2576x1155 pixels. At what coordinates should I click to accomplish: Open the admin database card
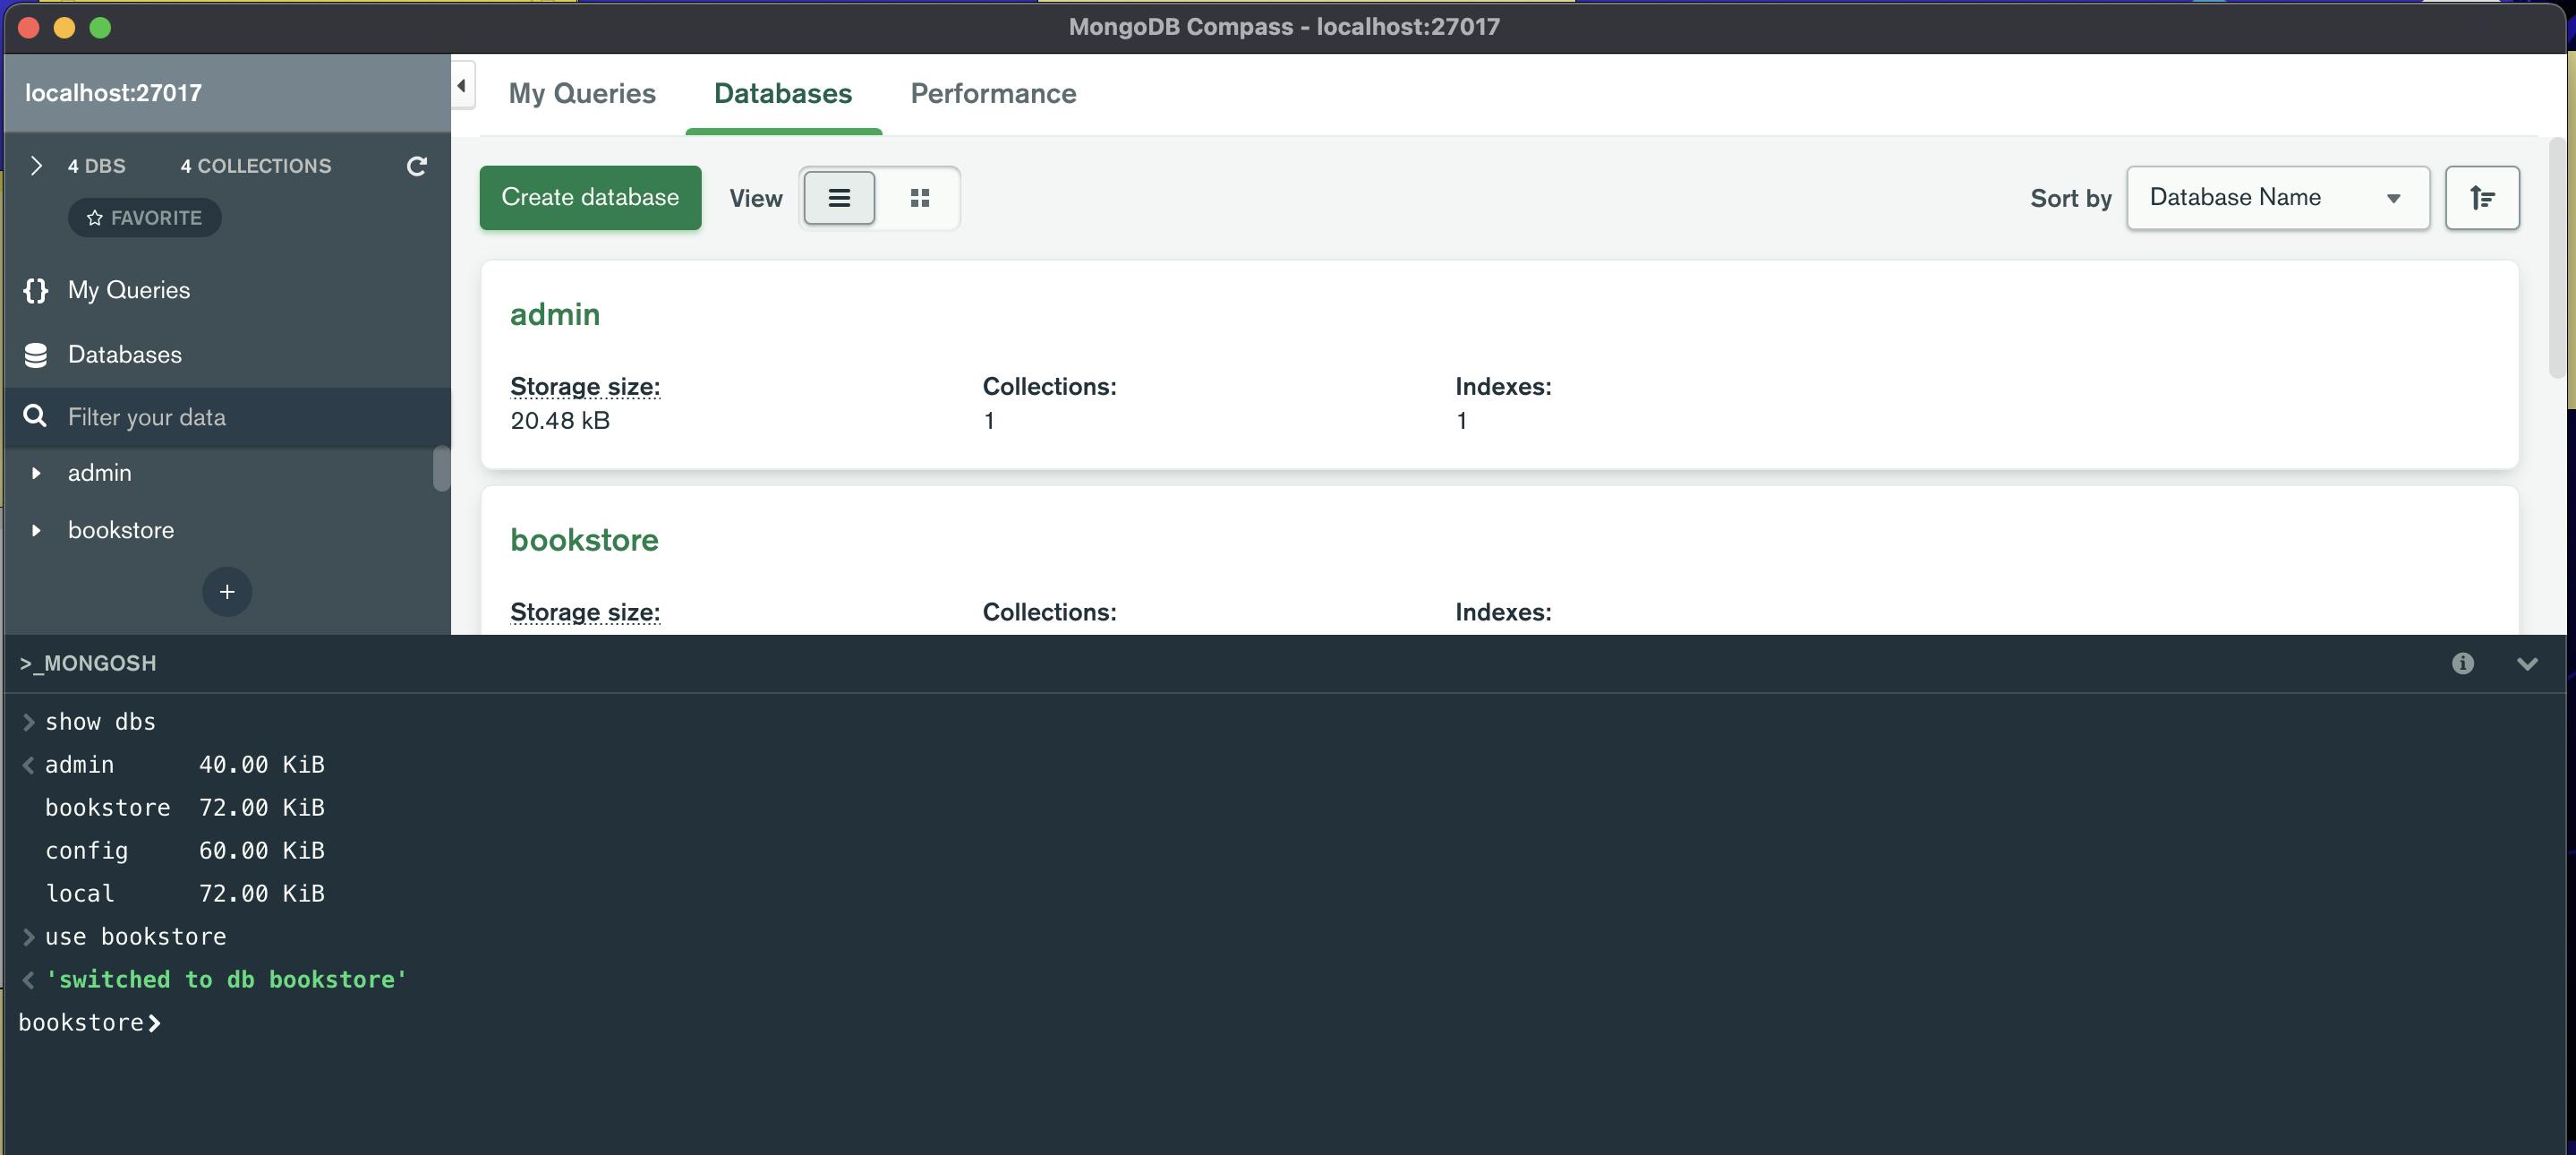pos(1499,365)
